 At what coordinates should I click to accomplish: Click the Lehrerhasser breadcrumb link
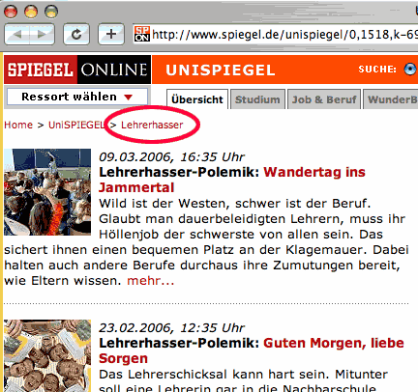point(152,125)
